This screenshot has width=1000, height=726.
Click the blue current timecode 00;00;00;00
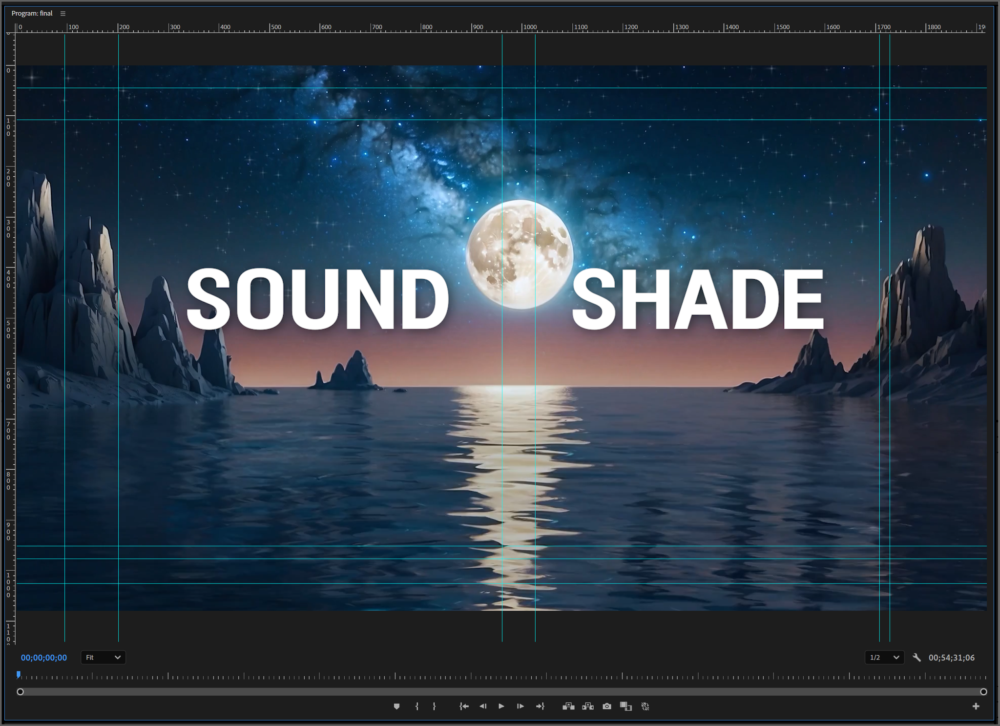point(44,658)
